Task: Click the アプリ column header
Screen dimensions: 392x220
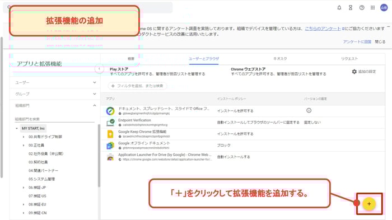Action: point(110,99)
